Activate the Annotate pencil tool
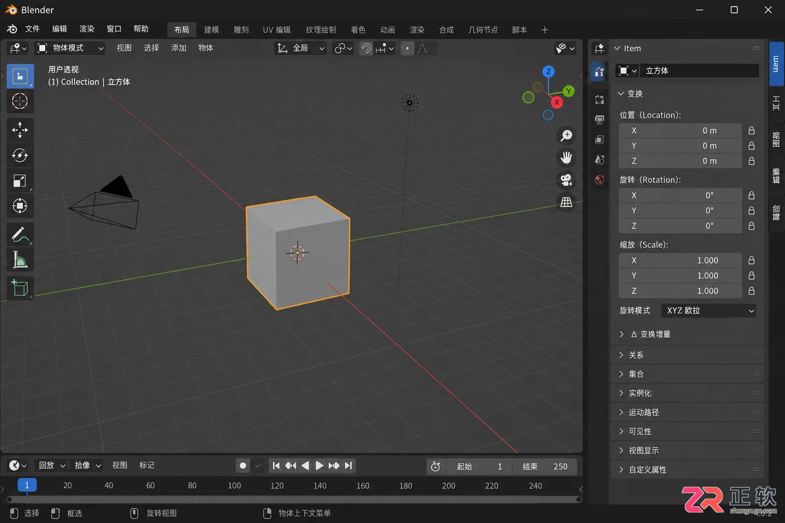The image size is (785, 523). (20, 235)
